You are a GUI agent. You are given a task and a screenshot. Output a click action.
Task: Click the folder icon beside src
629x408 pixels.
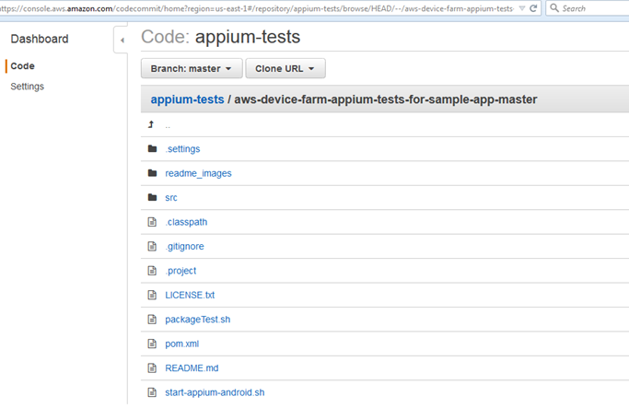152,198
